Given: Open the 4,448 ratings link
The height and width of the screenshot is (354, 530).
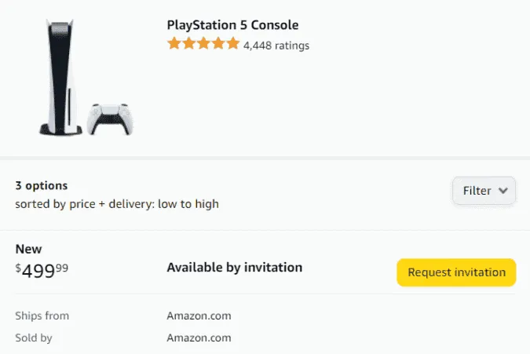Looking at the screenshot, I should [276, 46].
